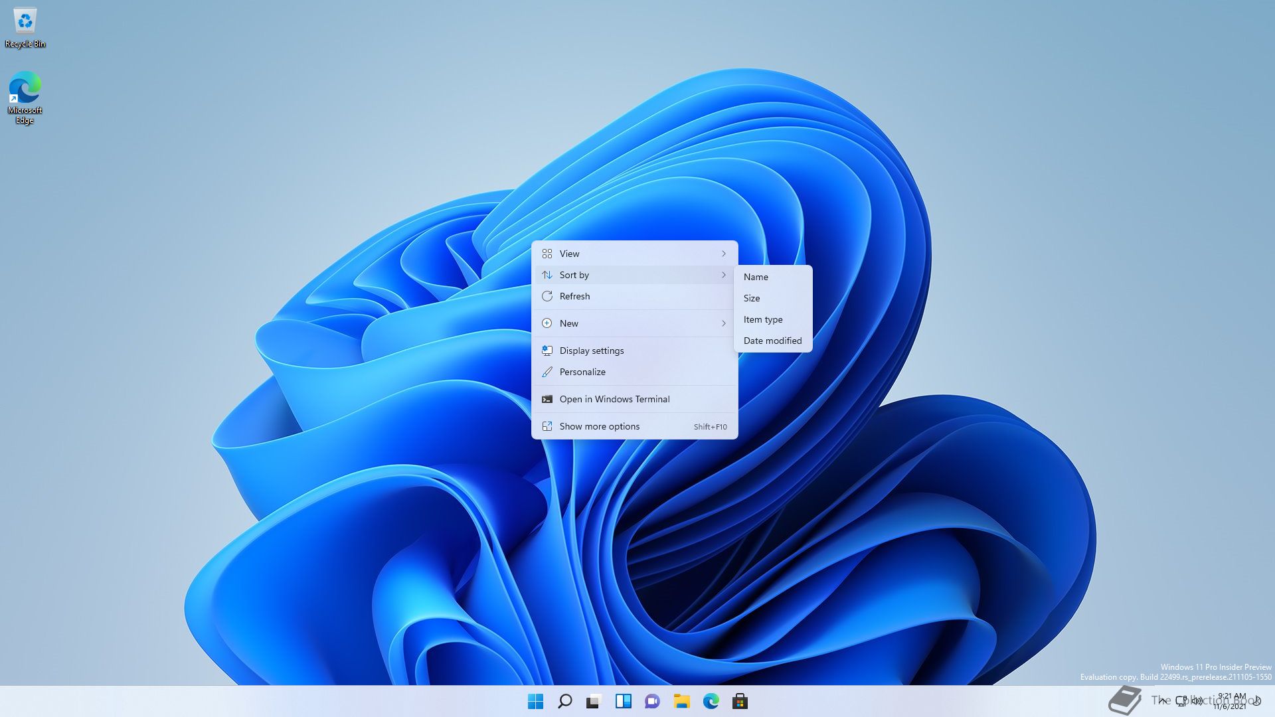Open Display settings

tap(591, 351)
